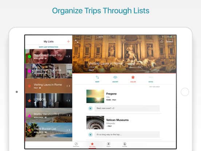Screen dimensions: 201x151
Task: Open the Cool Places in Vienna list
Action: pos(49,71)
